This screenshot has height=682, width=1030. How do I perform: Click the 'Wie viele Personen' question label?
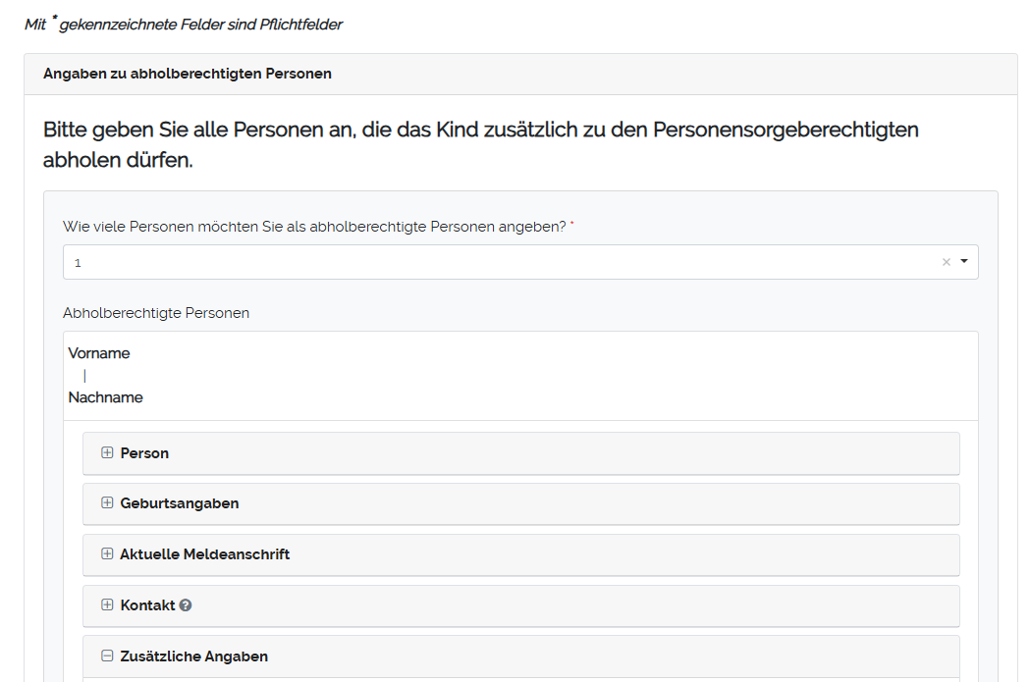click(x=314, y=226)
